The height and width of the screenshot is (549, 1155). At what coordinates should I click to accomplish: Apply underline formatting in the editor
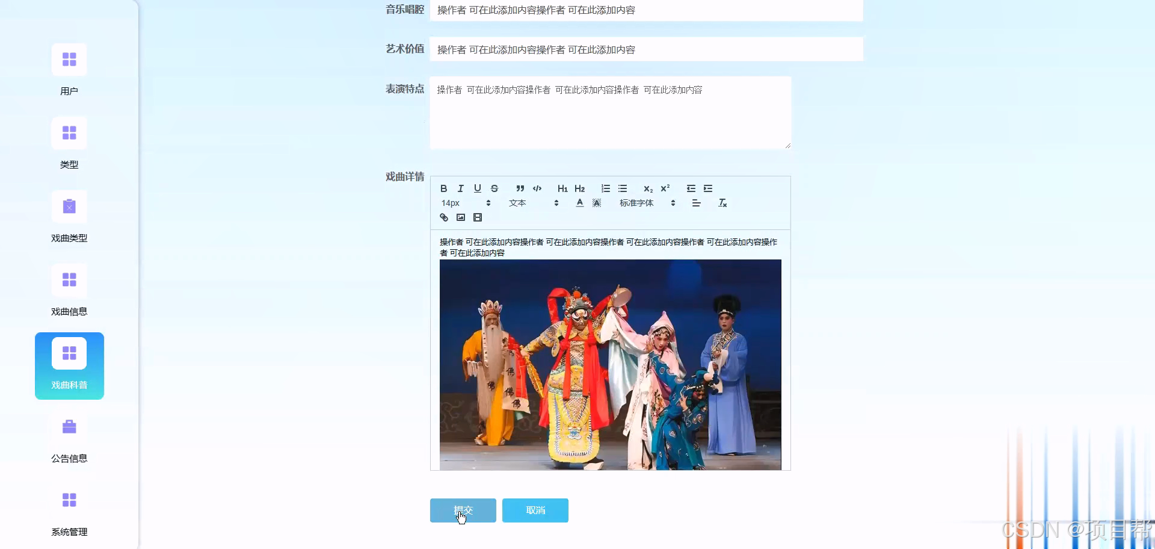tap(477, 188)
